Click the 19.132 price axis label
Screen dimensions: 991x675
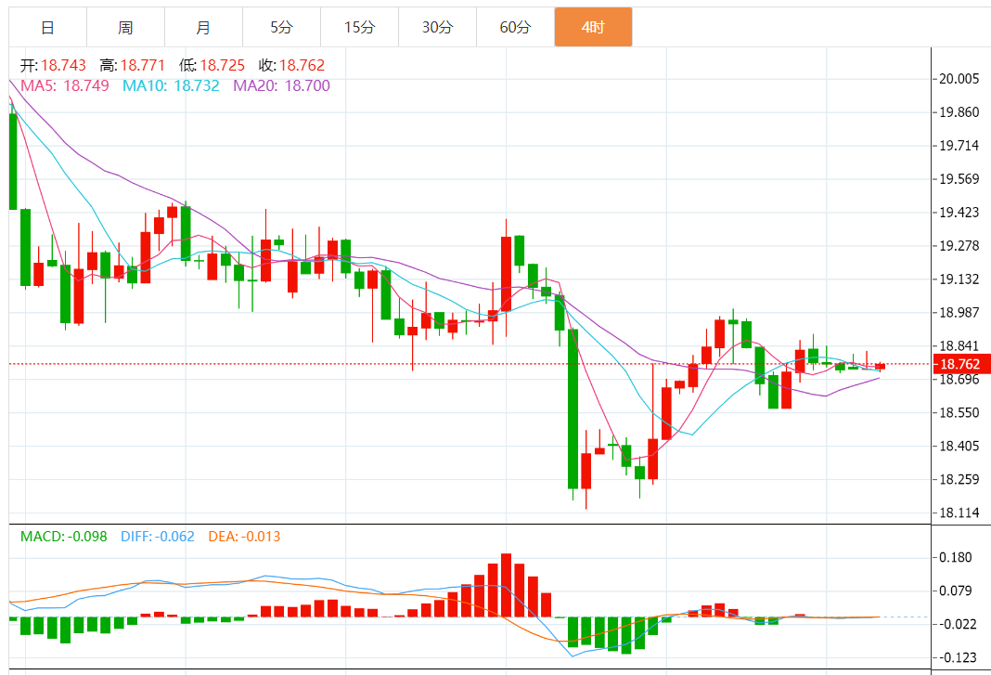coord(959,279)
